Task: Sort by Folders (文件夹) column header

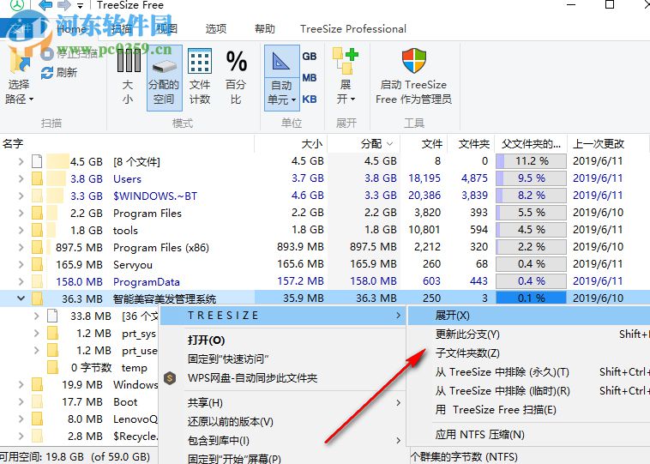Action: [x=472, y=144]
